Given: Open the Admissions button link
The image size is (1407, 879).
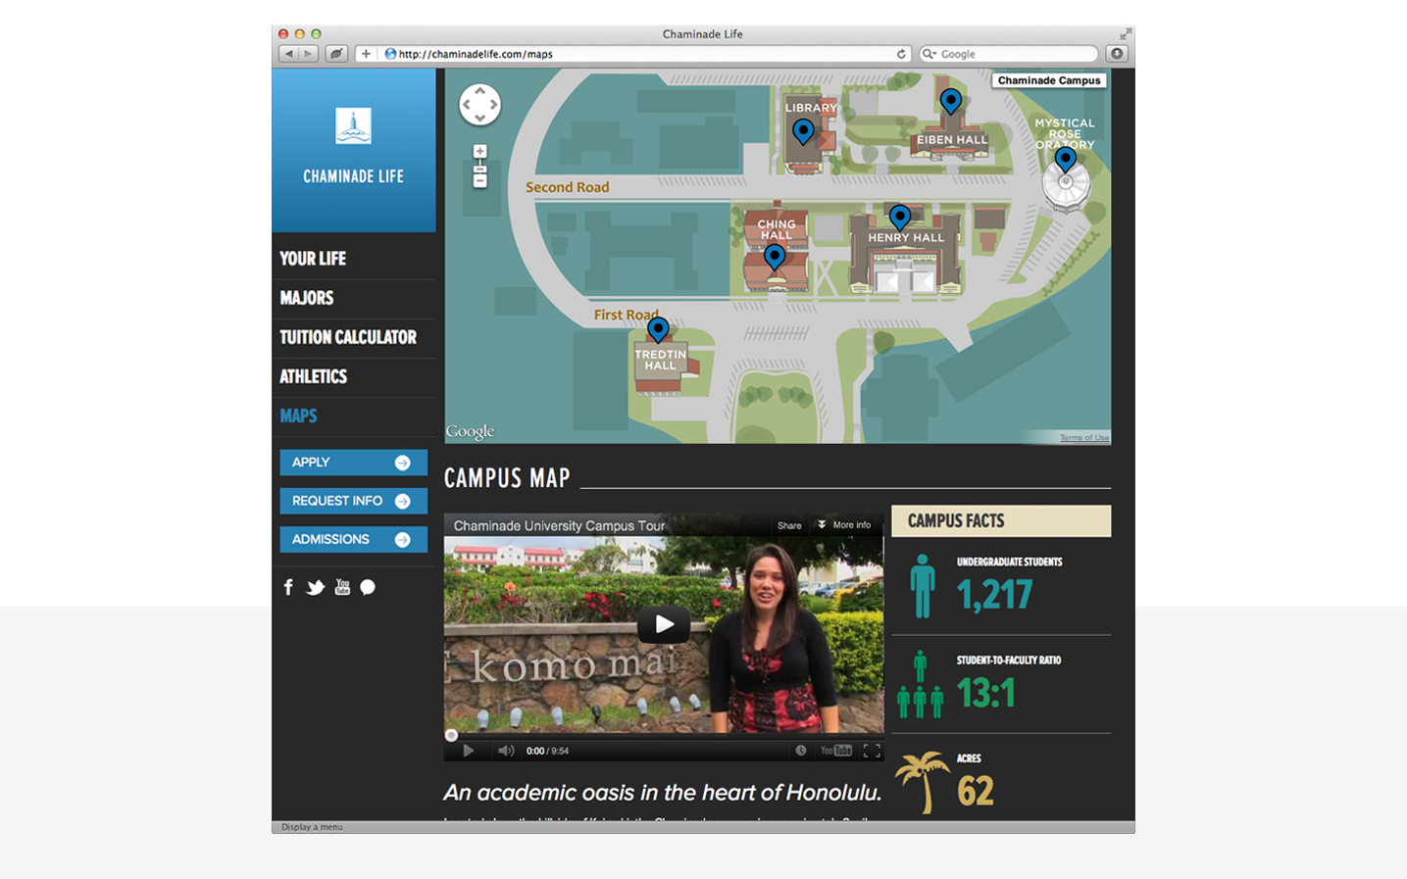Looking at the screenshot, I should point(353,539).
